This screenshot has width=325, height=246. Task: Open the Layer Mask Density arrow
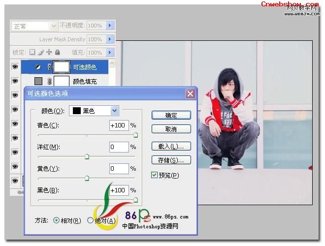pos(110,39)
